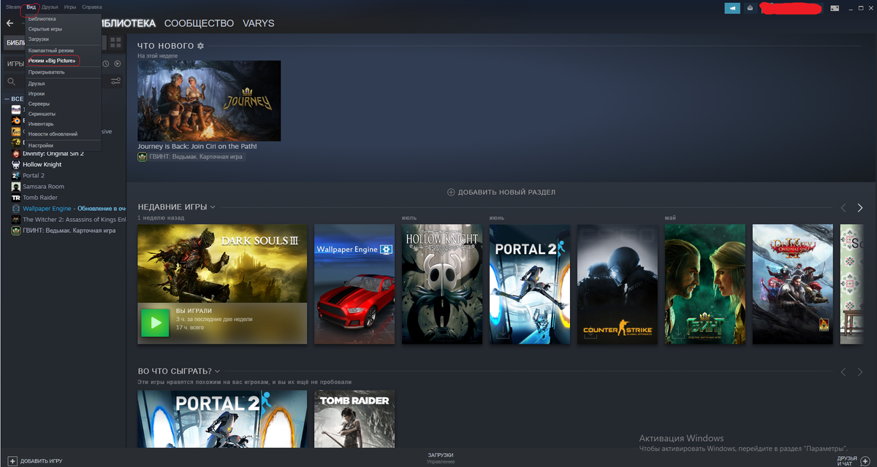877x467 pixels.
Task: Toggle ready-to-play filter icon
Action: (117, 63)
